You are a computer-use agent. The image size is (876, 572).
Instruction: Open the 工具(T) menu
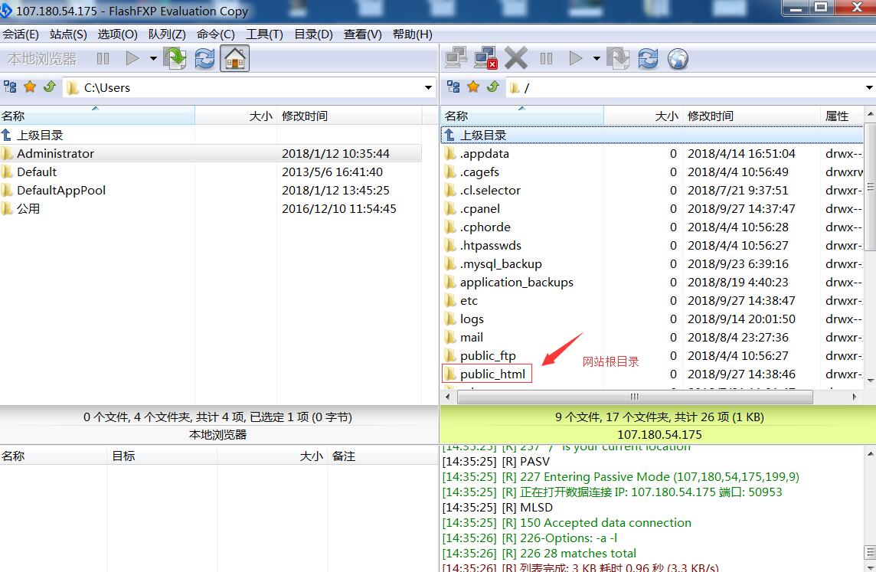pyautogui.click(x=264, y=34)
